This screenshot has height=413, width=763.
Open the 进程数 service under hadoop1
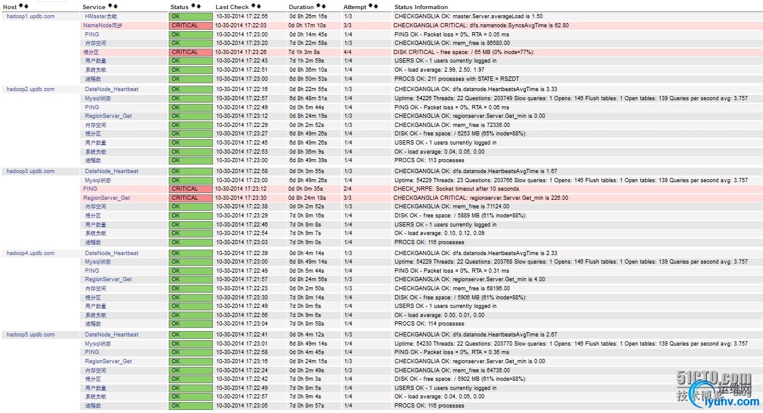93,79
